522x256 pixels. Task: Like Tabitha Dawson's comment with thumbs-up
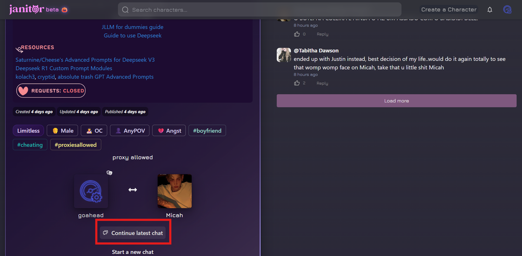pos(296,83)
